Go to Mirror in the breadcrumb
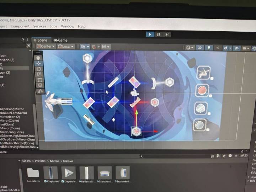Viewport: 256px width, 192px height. (x=54, y=161)
